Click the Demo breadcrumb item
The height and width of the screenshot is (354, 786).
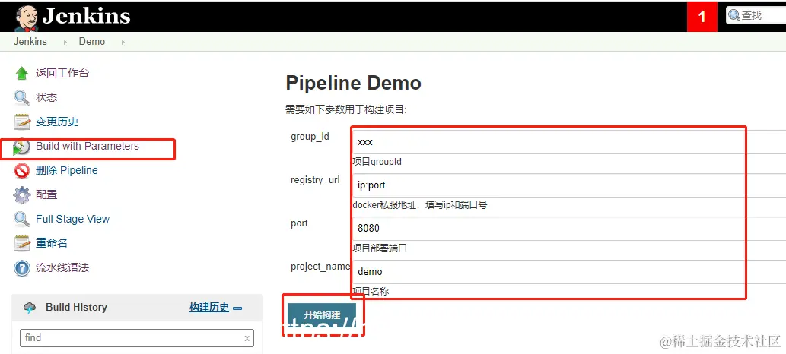[92, 42]
